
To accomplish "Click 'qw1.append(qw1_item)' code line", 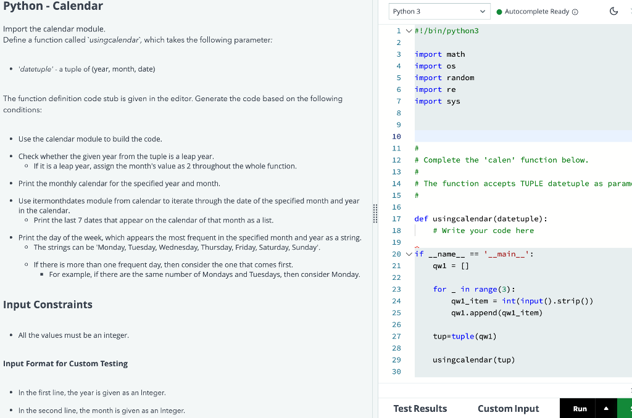I will [x=497, y=313].
